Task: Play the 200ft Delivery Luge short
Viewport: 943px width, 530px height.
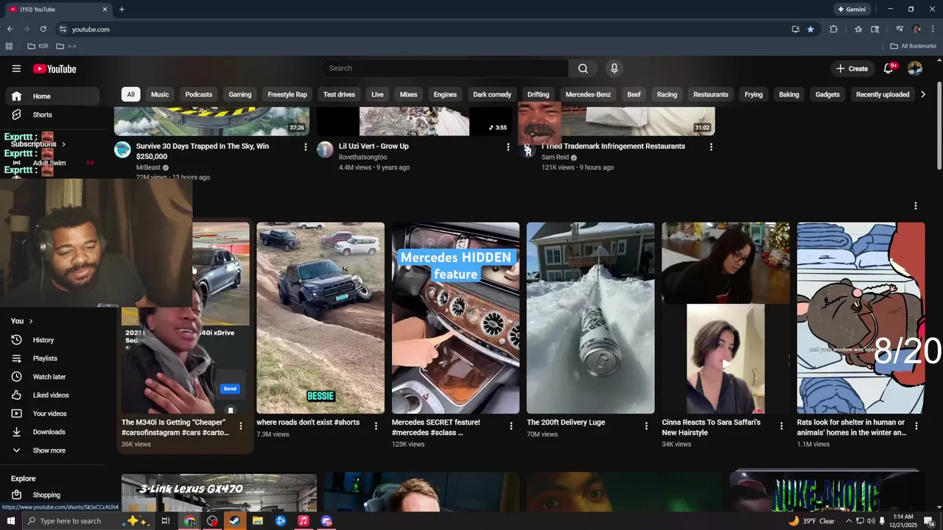Action: (x=591, y=318)
